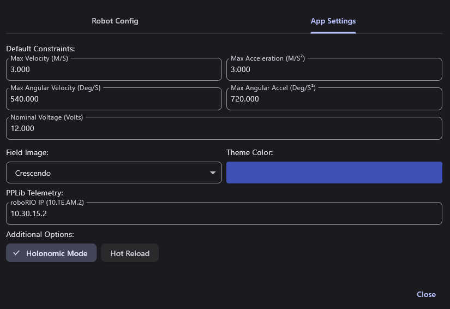The width and height of the screenshot is (450, 309).
Task: Click the PPLib Telemetry label
Action: tap(34, 193)
